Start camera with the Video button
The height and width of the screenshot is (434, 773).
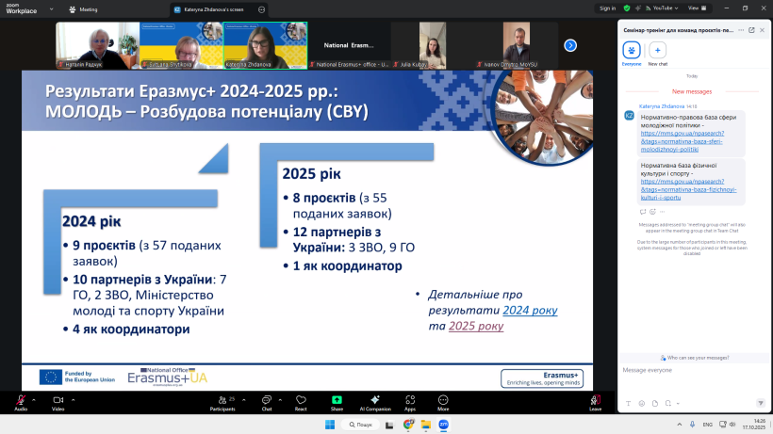[58, 401]
